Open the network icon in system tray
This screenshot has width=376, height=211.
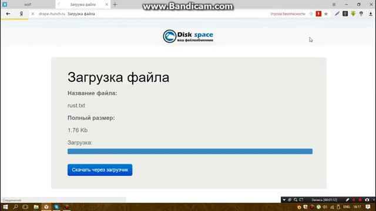(332, 207)
